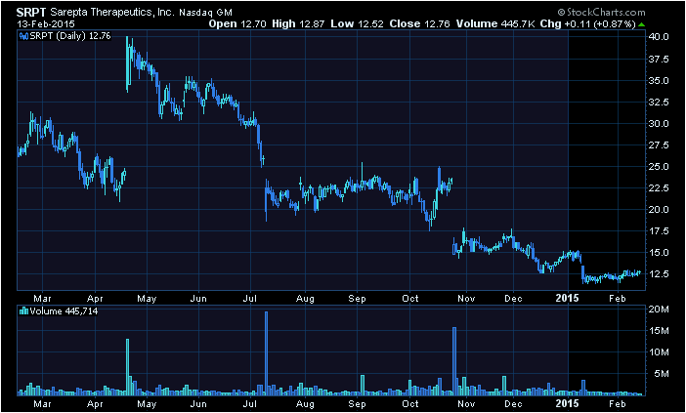Click the candlestick icon beside SRPT (Daily)
Viewport: 686px width, 413px height.
pos(23,36)
